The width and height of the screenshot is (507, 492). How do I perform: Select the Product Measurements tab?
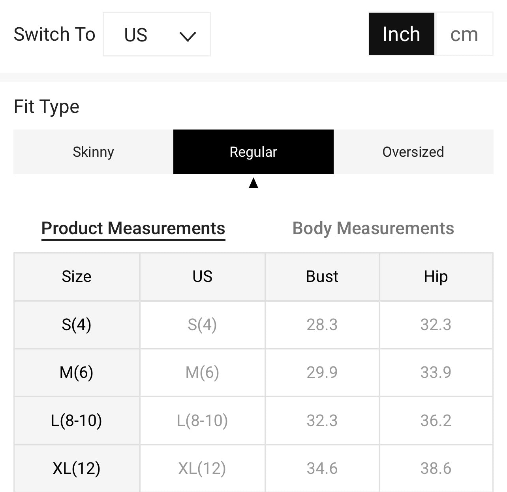[x=133, y=228]
